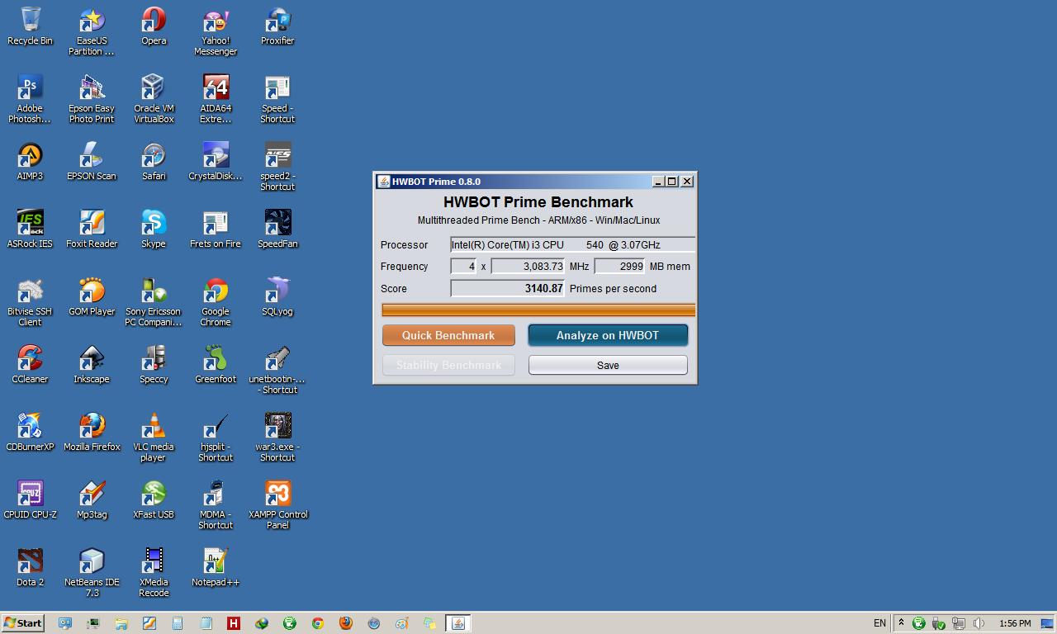This screenshot has height=634, width=1057.
Task: Select the Inkscape desktop icon
Action: pos(92,364)
